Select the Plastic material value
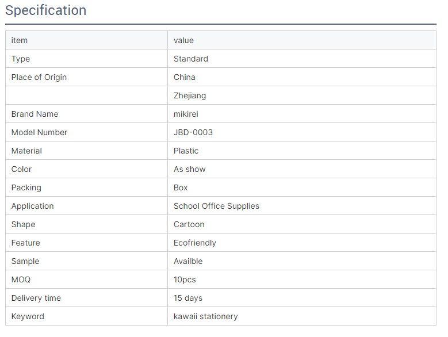 click(x=186, y=151)
